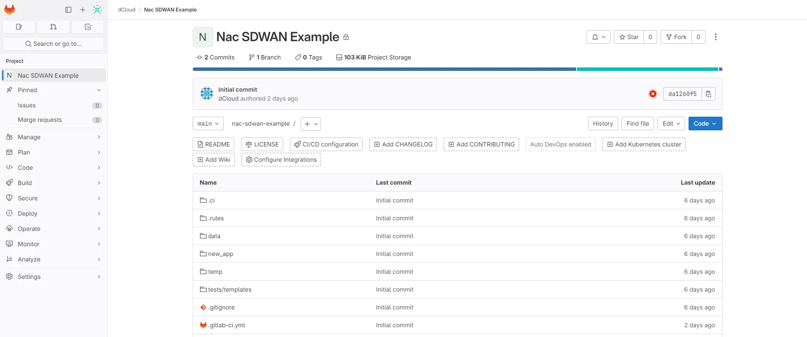Open assigned issues icon in sidebar
Screen dimensions: 807x337
tap(19, 27)
